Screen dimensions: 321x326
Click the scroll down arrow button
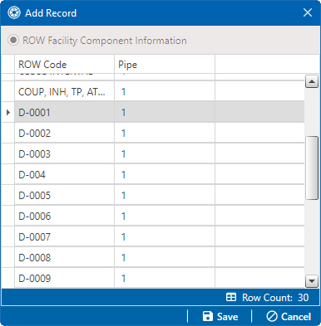click(312, 281)
